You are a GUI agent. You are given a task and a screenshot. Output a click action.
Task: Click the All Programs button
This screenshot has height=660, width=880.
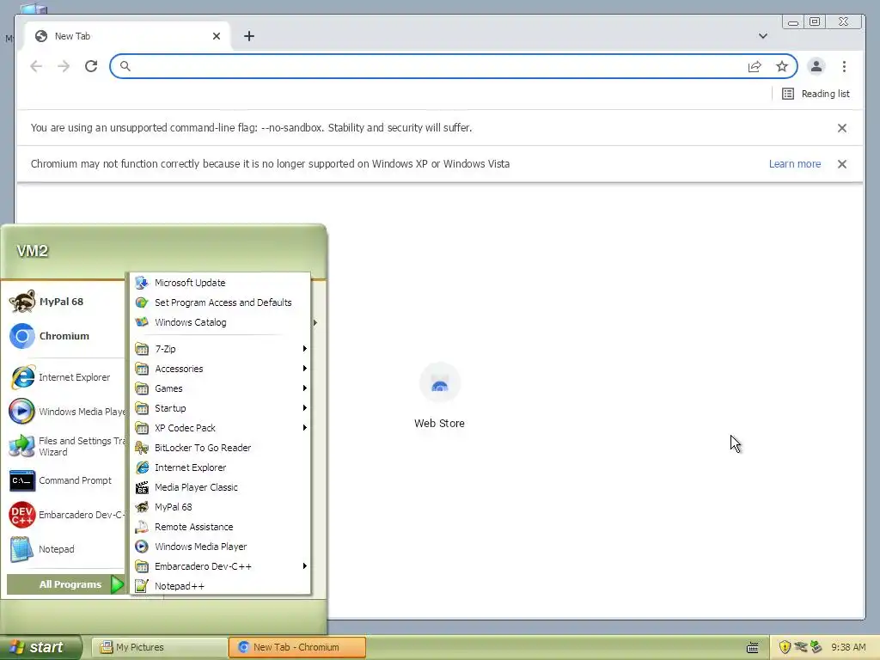pyautogui.click(x=65, y=584)
